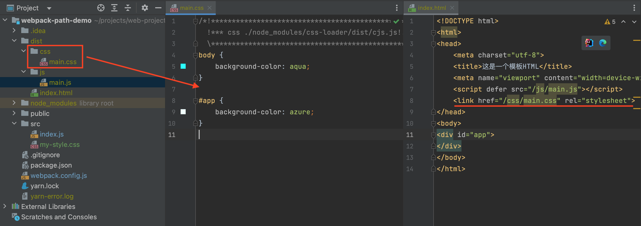Fold the comment block at line 1 in main.css
The height and width of the screenshot is (226, 641).
point(196,21)
